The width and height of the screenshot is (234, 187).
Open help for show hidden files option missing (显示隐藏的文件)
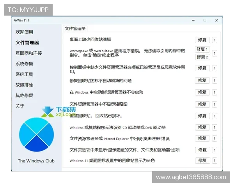click(x=214, y=150)
